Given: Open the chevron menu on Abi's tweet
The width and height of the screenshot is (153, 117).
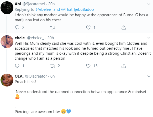Looking at the screenshot, I should click(x=149, y=4).
